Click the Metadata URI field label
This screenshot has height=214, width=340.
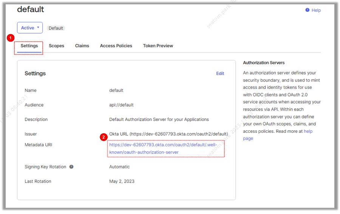[x=39, y=145]
